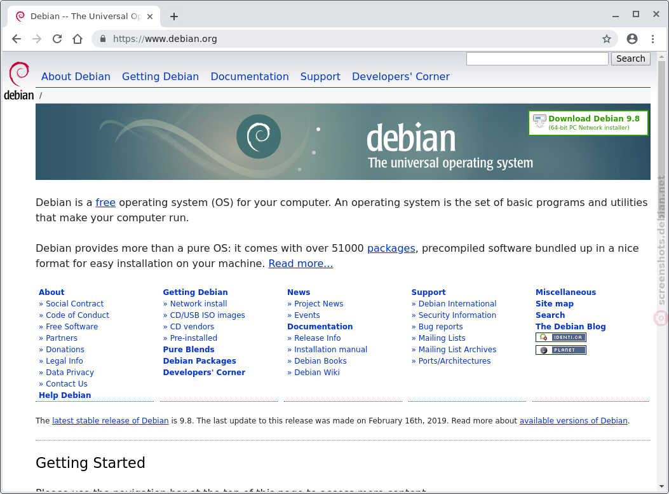Click the scrollbar up arrow

[x=661, y=57]
